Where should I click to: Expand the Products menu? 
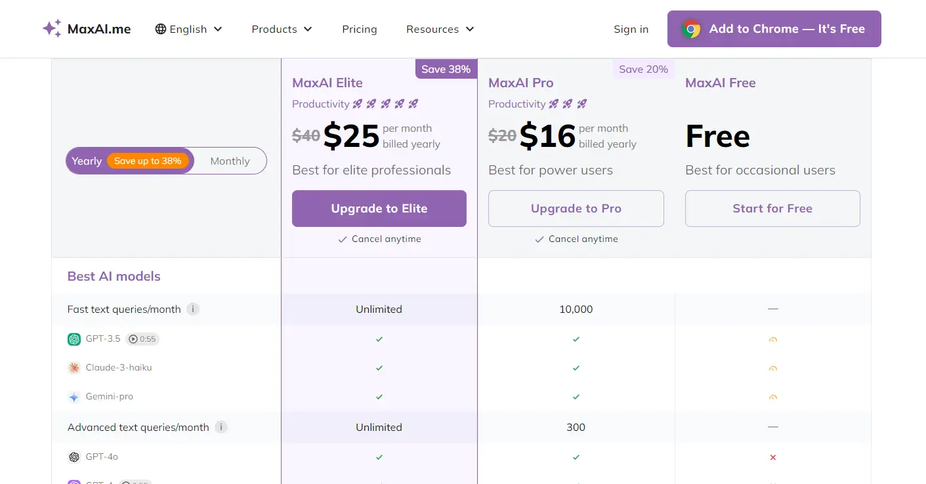[x=282, y=29]
